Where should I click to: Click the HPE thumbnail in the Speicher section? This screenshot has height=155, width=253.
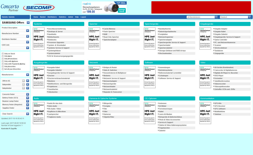pyautogui.click(x=94, y=38)
